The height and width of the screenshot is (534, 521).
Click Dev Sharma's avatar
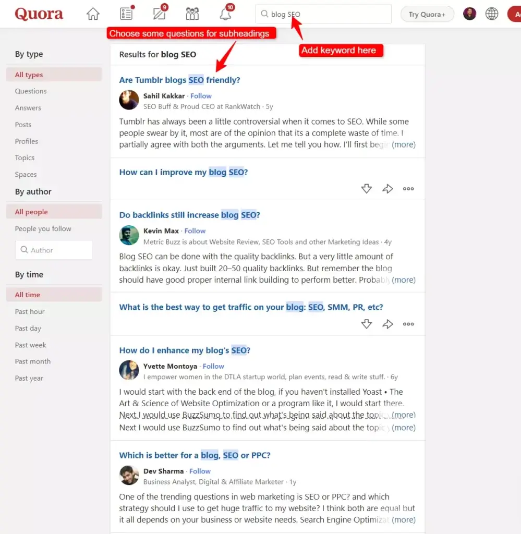tap(129, 475)
